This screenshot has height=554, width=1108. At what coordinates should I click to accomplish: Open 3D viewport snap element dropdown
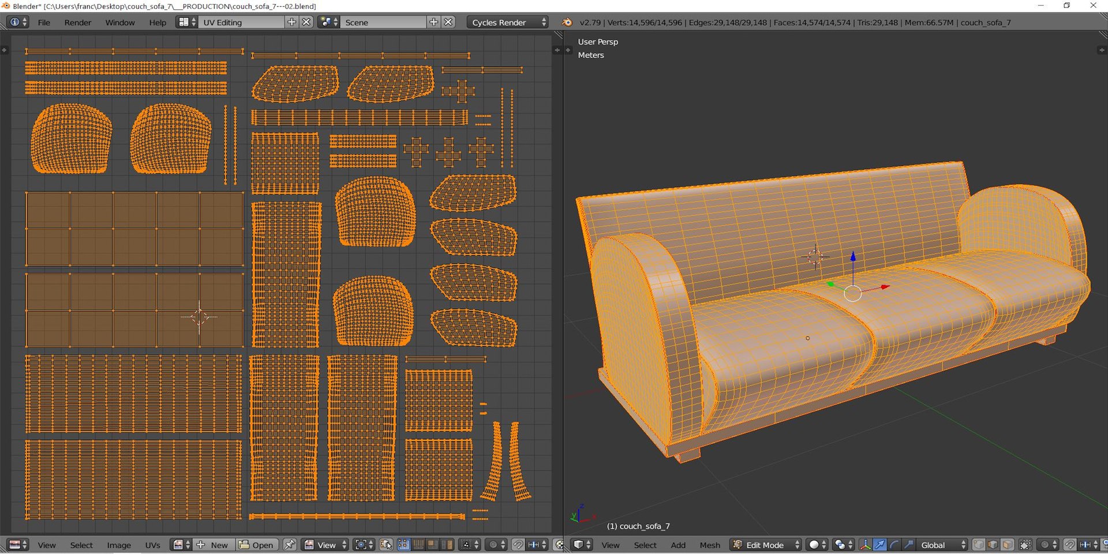(1089, 545)
